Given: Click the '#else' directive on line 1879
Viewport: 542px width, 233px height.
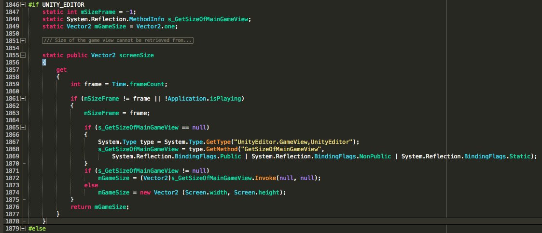Looking at the screenshot, I should pyautogui.click(x=37, y=229).
